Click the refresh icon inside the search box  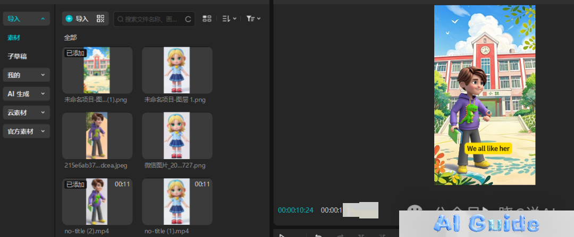pos(188,19)
